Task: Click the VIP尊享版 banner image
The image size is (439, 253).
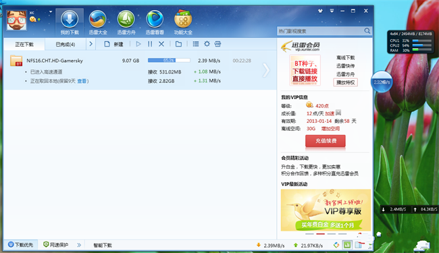Action: pyautogui.click(x=326, y=210)
